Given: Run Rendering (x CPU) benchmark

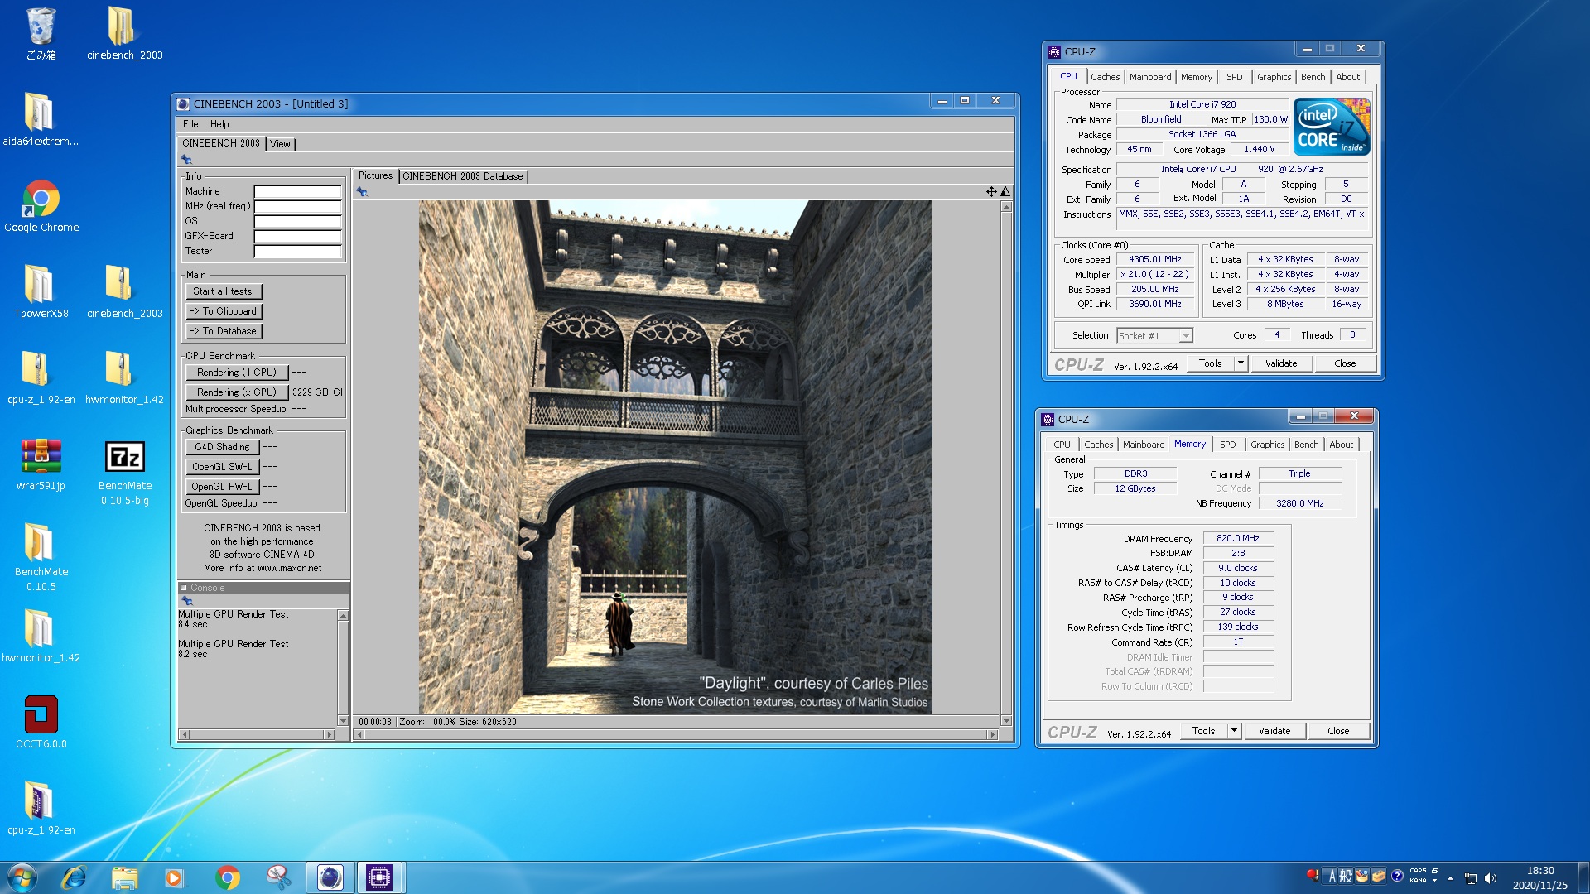Looking at the screenshot, I should click(x=237, y=392).
